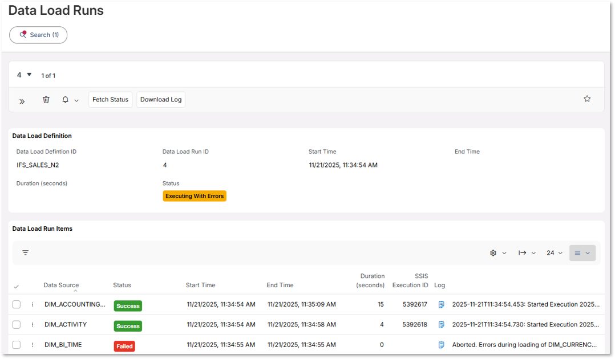This screenshot has height=359, width=615.
Task: Click the Executing With Errors status badge
Action: coord(195,196)
